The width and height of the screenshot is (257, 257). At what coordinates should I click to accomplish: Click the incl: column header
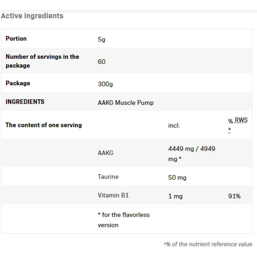click(174, 126)
